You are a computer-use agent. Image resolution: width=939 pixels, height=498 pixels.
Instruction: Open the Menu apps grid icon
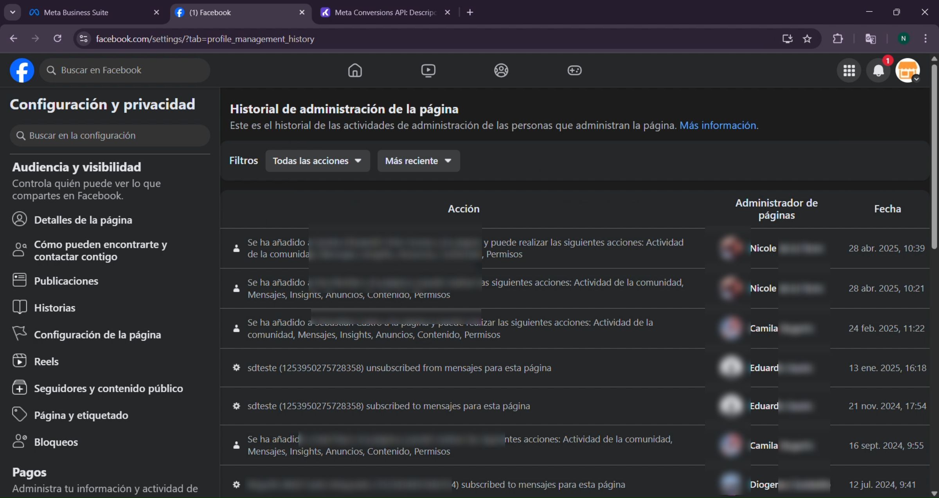pos(849,70)
